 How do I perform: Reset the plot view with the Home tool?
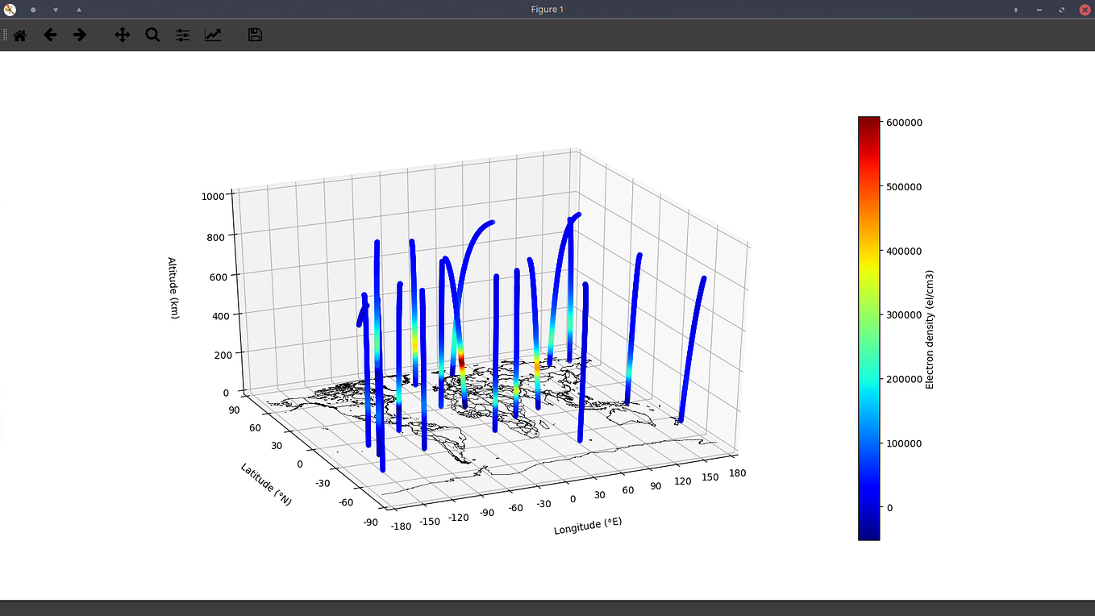19,35
